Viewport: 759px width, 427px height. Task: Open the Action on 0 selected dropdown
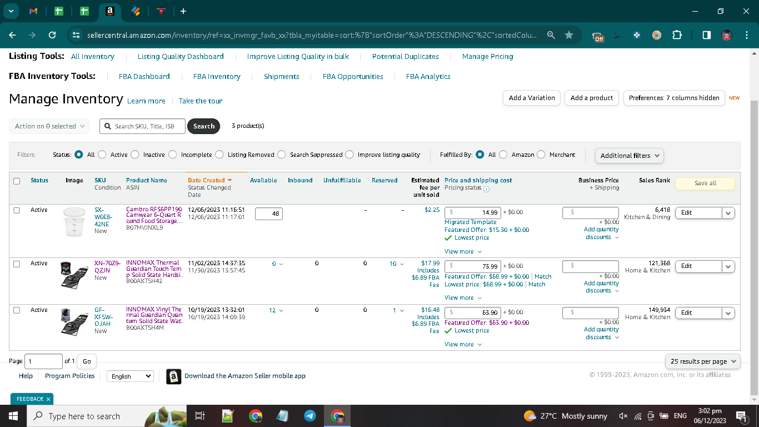click(49, 126)
